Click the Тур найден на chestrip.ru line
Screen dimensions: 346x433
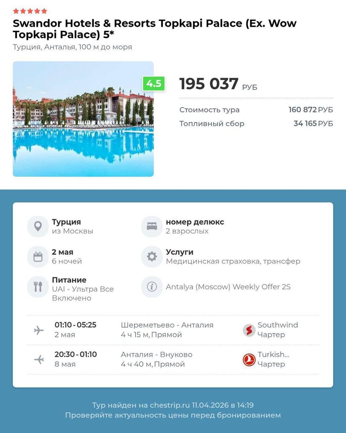173,405
